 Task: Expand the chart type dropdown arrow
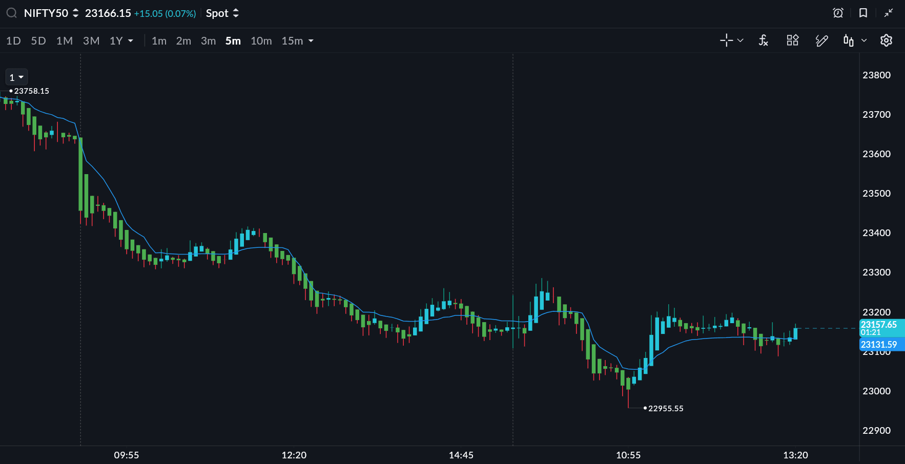[864, 40]
